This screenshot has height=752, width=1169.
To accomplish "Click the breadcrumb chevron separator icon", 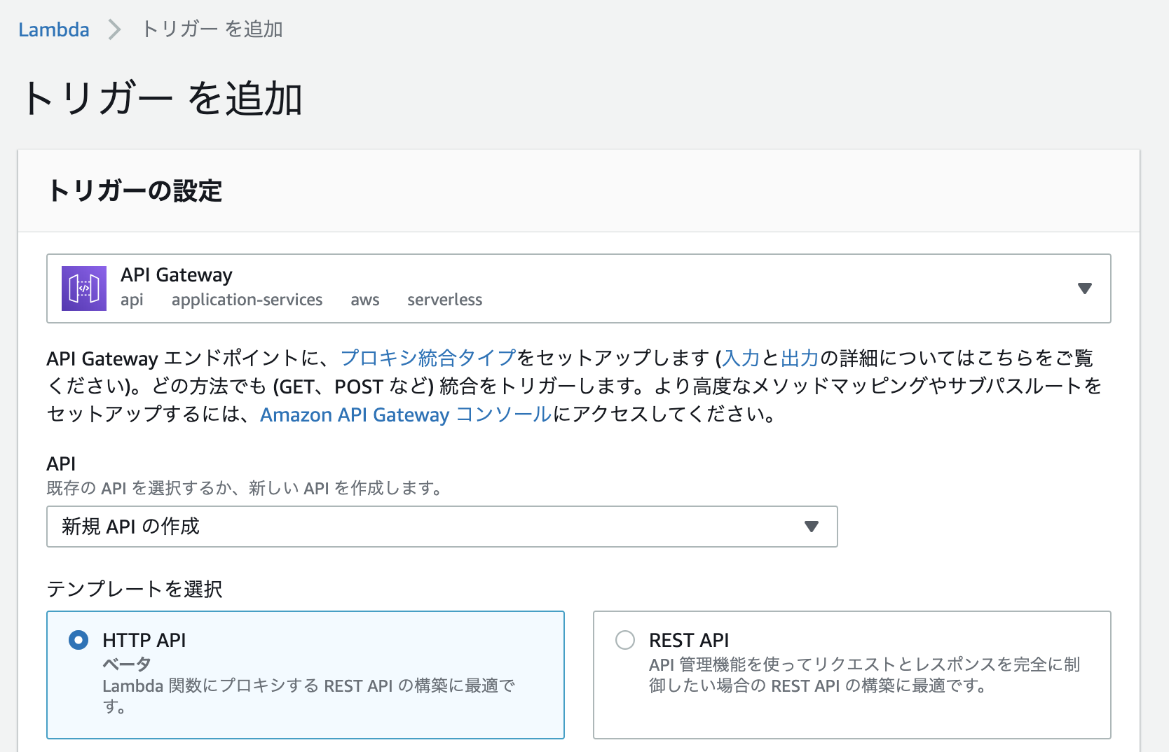I will point(115,29).
